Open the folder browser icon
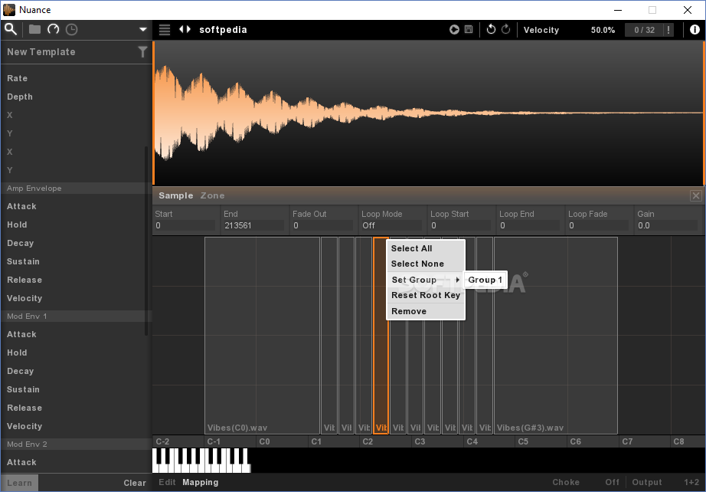Image resolution: width=706 pixels, height=492 pixels. (x=34, y=30)
